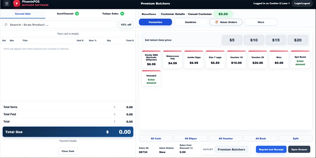This screenshot has width=316, height=158.
Task: Click the PhoenixPOS red logo icon
Action: [x=17, y=3]
